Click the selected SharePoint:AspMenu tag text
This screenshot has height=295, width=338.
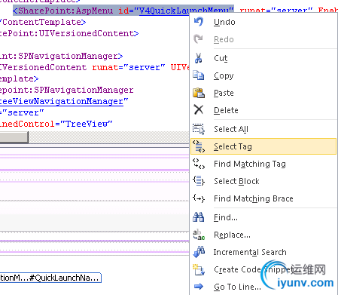pos(62,11)
